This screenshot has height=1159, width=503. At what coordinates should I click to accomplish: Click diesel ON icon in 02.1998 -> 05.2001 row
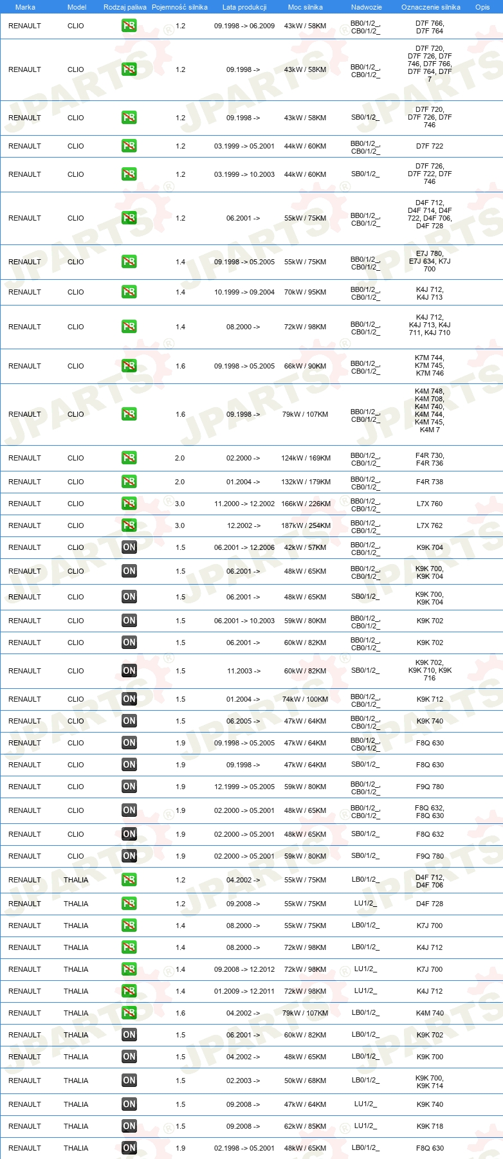pyautogui.click(x=129, y=1148)
